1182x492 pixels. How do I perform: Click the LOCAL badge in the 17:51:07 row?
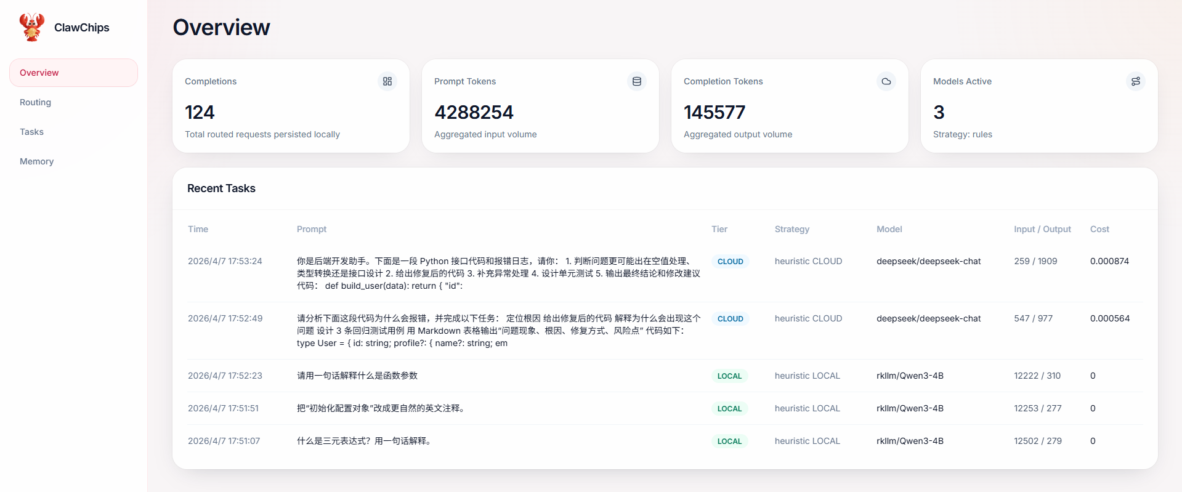[729, 442]
